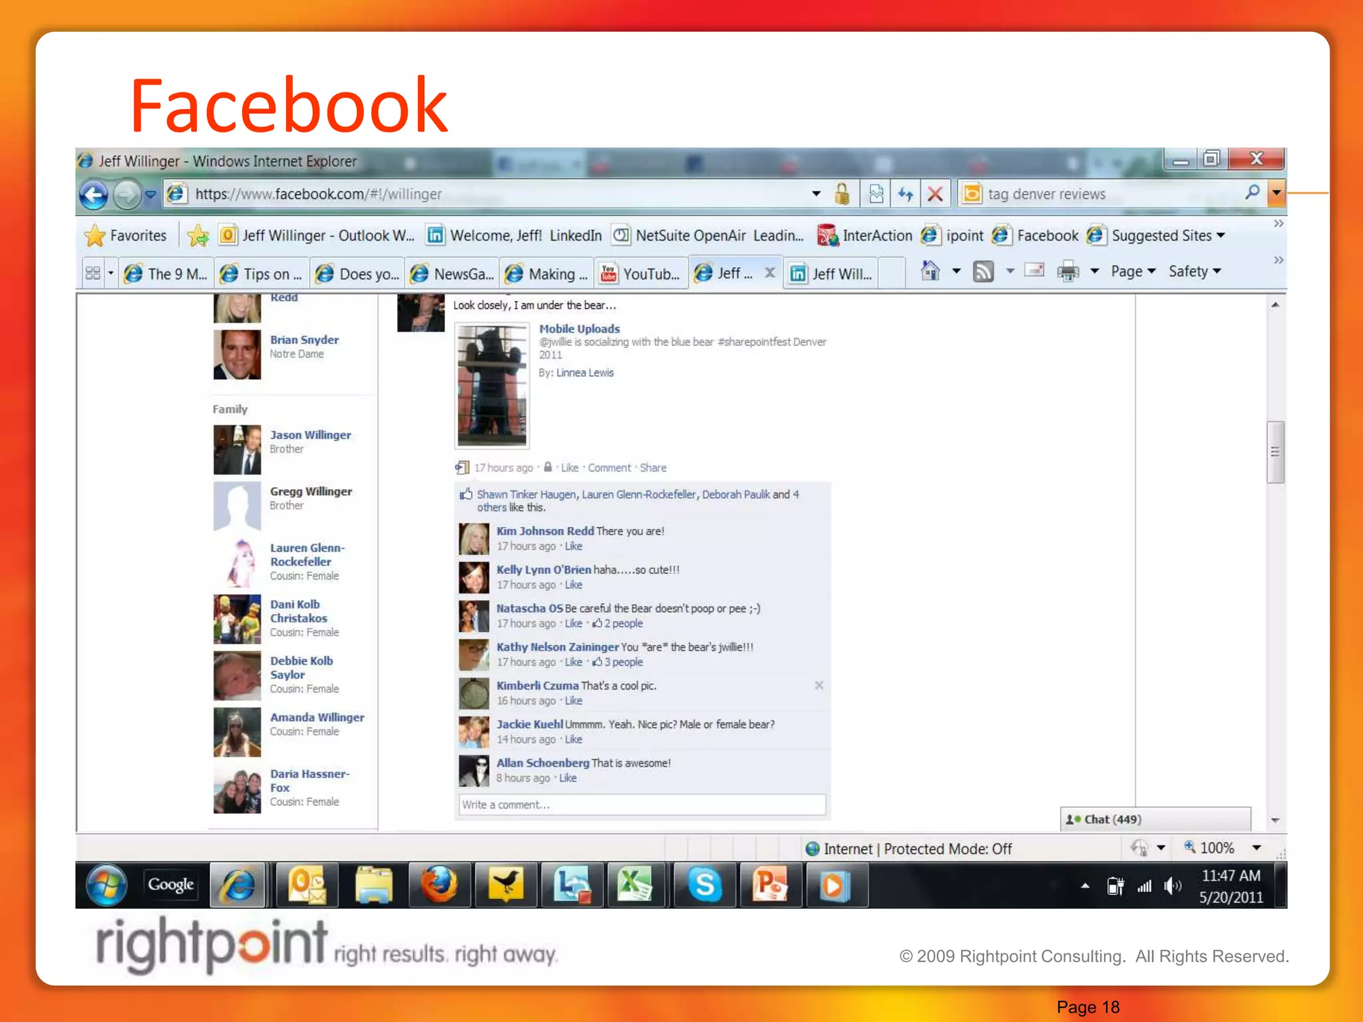
Task: Click the Compatibility View page icon
Action: tap(876, 194)
